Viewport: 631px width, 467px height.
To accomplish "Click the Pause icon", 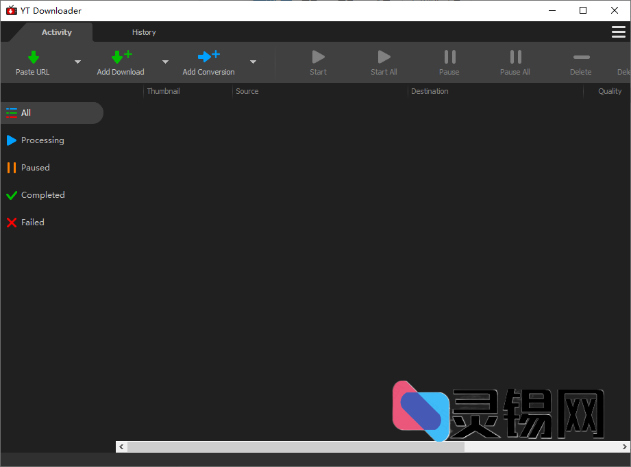I will (449, 57).
